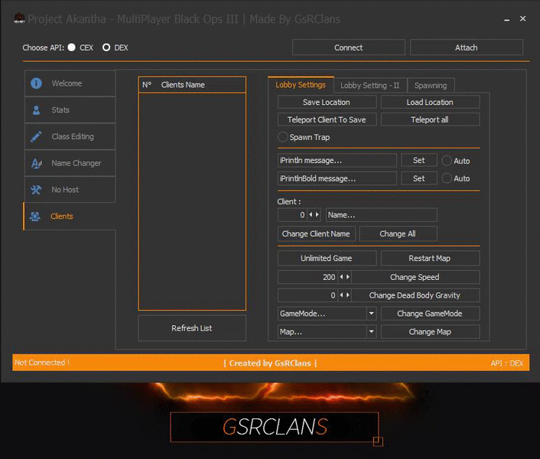This screenshot has width=540, height=459.
Task: Open the Clients section
Action: point(70,216)
